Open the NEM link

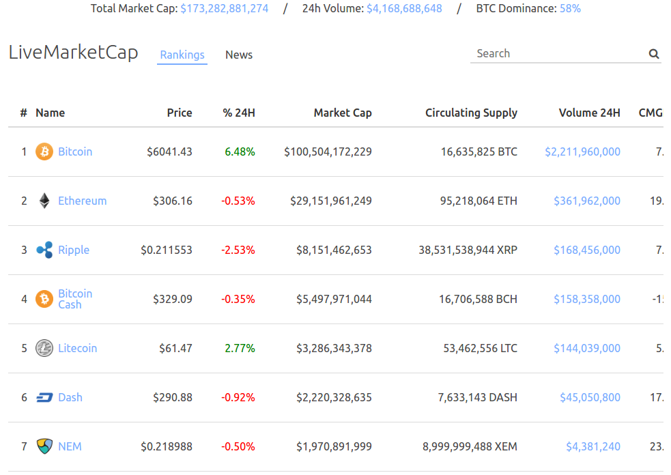(x=70, y=446)
